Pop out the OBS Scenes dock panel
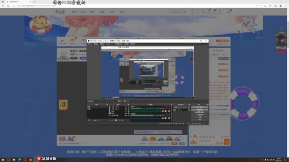Viewport: 289px width, 162px height. pos(107,104)
